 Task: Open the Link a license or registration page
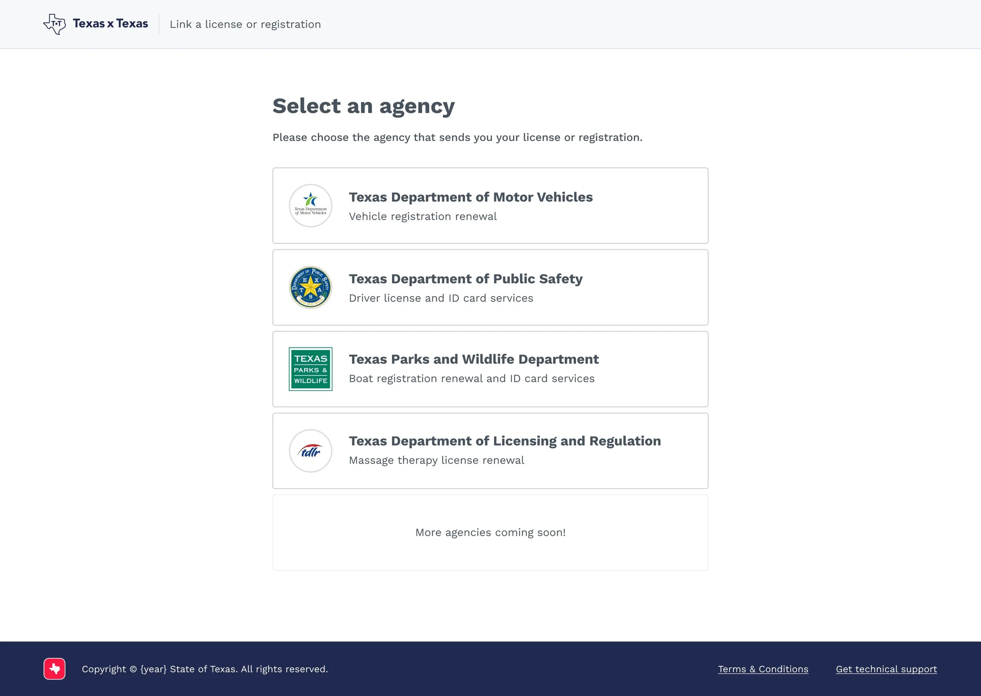[x=245, y=24]
